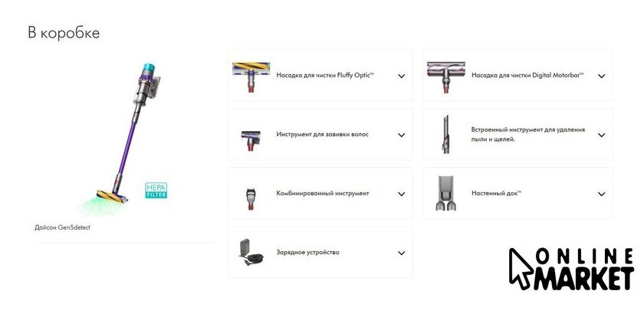Viewport: 644px width, 314px height.
Task: Click the wall dock image
Action: (x=445, y=193)
